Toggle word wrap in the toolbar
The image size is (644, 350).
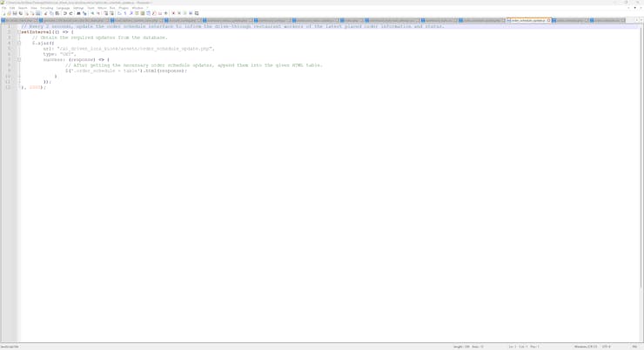119,13
